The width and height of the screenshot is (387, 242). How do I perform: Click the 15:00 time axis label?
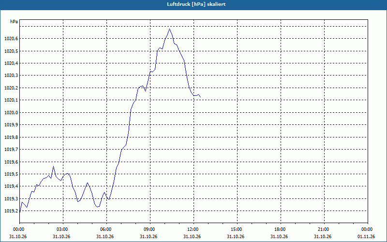[x=237, y=229]
